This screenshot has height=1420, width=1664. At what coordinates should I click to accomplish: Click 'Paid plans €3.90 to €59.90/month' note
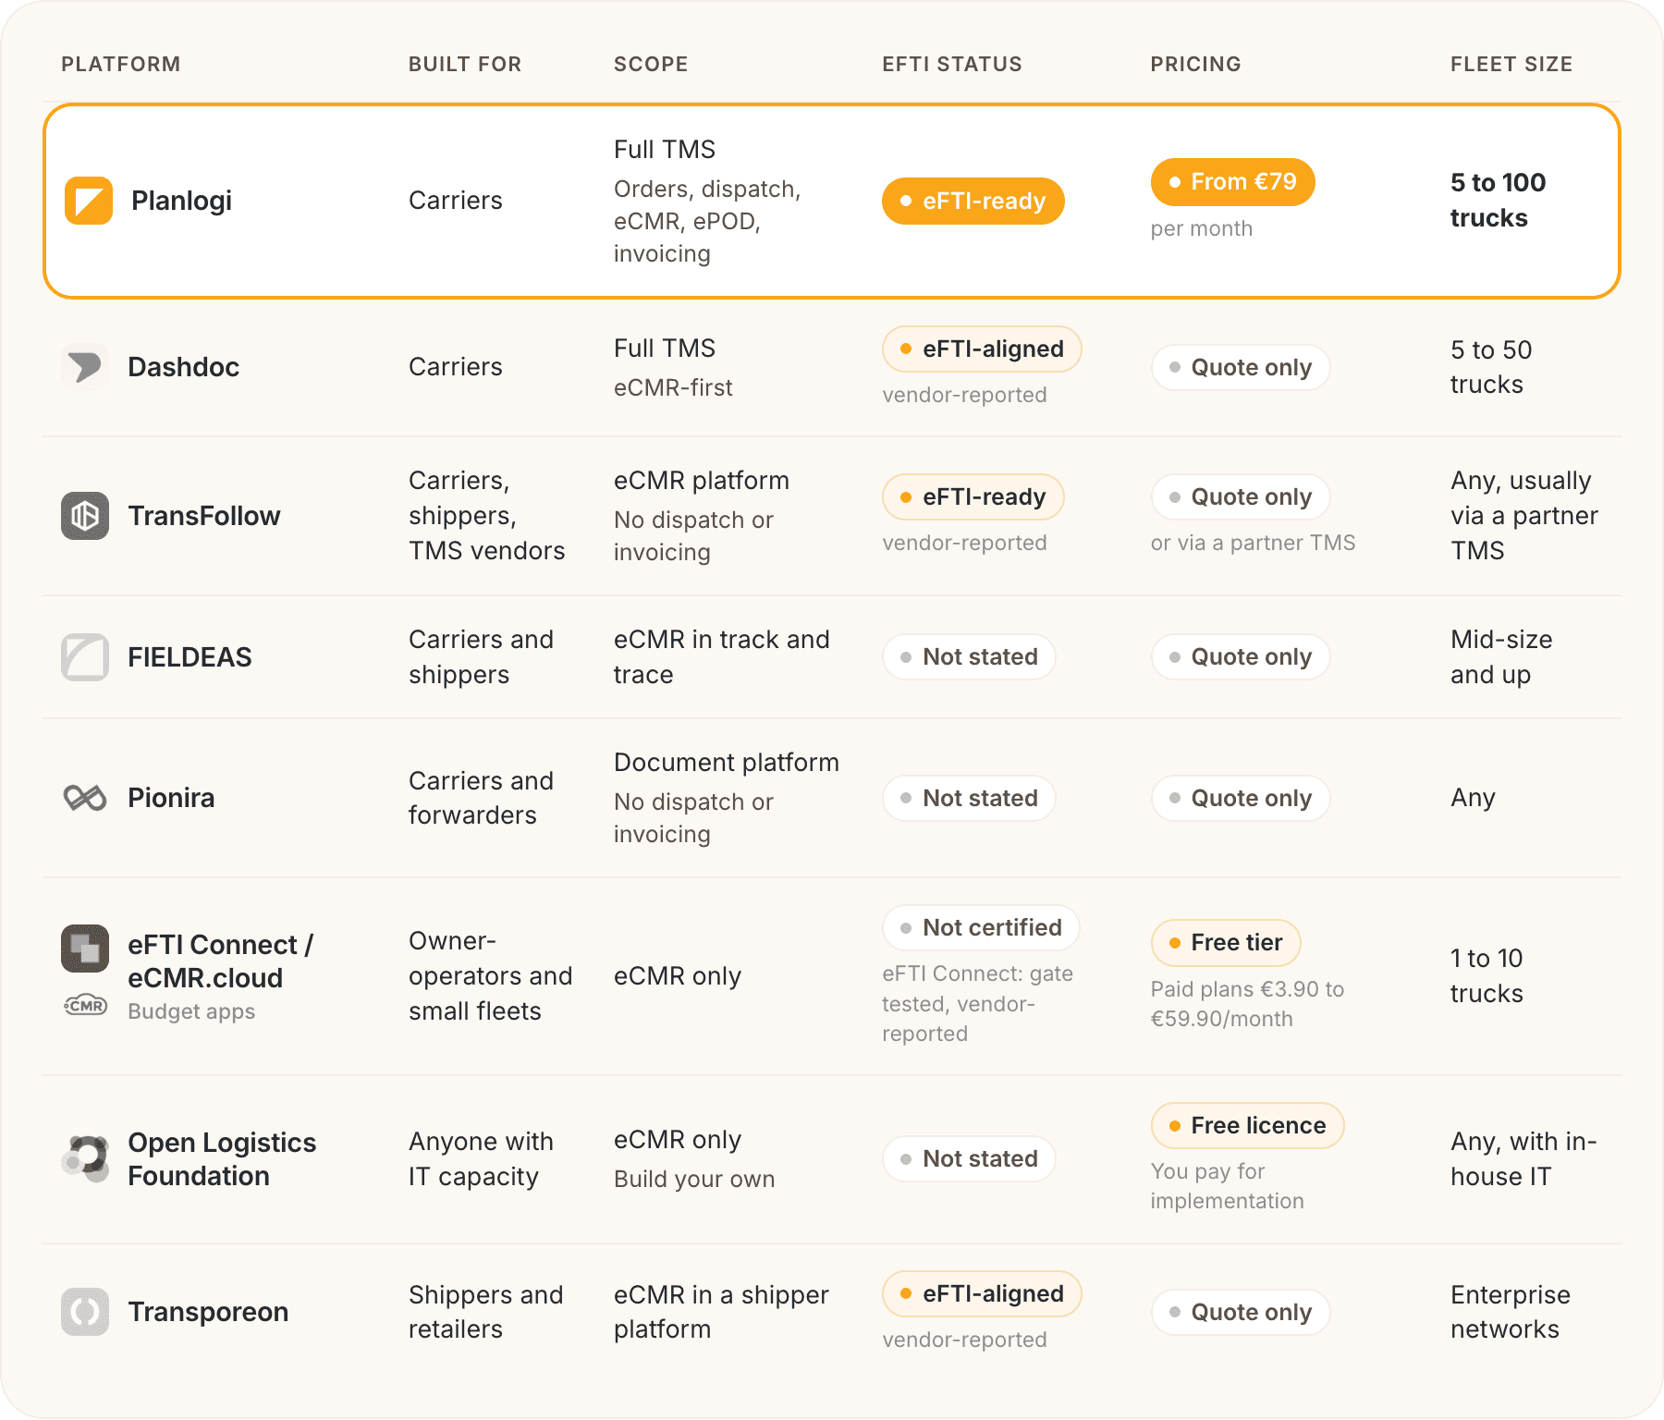1247,1004
